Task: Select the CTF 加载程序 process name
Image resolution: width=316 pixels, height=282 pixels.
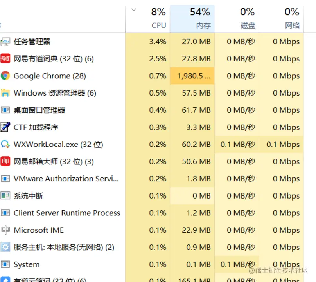Action: pos(36,127)
